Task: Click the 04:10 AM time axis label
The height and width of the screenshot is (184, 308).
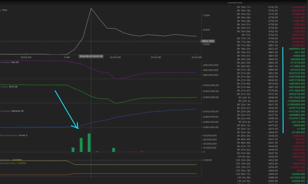Action: 156,57
